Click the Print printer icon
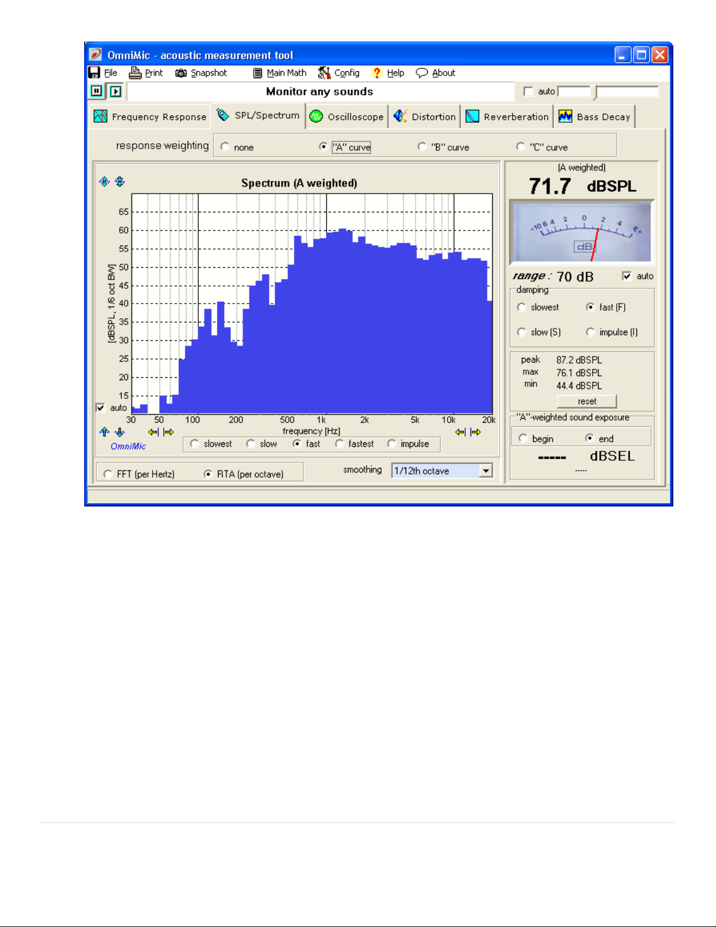Screen dimensions: 716x927 click(135, 73)
